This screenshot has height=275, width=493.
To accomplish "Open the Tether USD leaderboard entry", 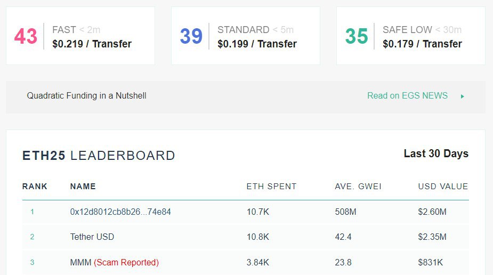I will [x=92, y=237].
